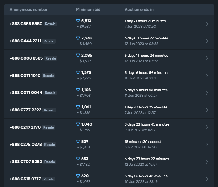Click TON icon next to 1,040 bid
Screen dimensions: 218x187
point(78,124)
